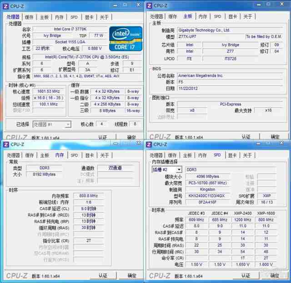The height and width of the screenshot is (283, 291).
Task: Click core speed value 1601.53 MHz
Action: pyautogui.click(x=49, y=91)
